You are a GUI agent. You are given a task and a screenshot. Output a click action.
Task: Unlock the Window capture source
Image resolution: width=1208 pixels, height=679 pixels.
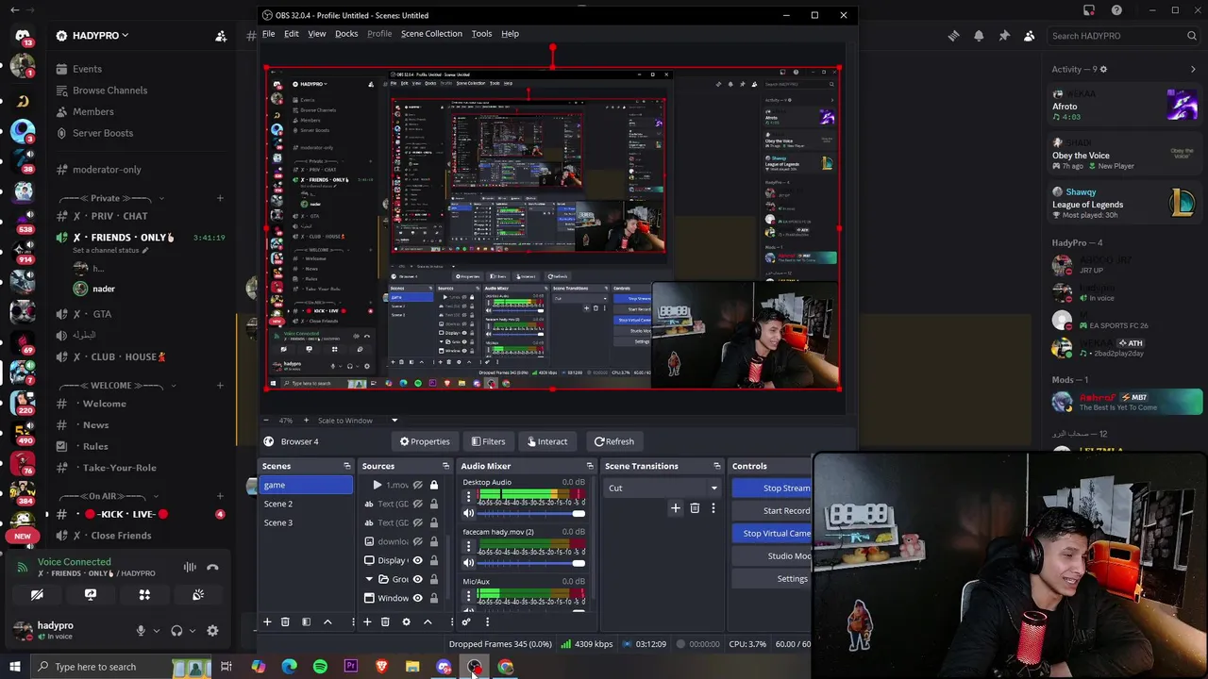coord(434,598)
